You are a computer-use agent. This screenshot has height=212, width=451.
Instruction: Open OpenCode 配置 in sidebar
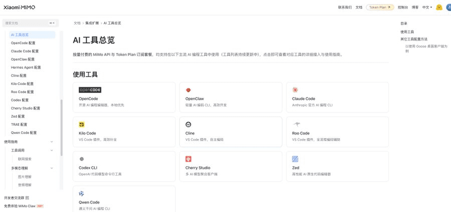coord(23,43)
